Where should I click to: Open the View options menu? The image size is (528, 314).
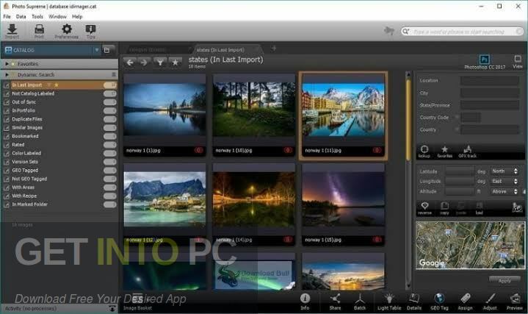click(518, 62)
